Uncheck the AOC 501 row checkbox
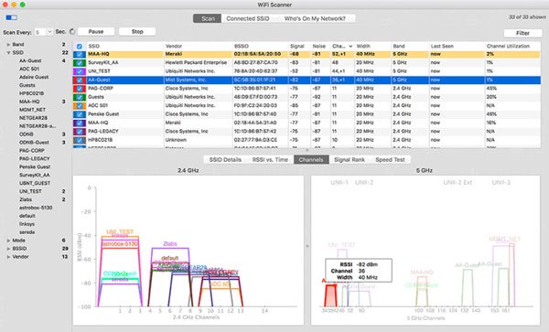The image size is (549, 332). pos(80,106)
